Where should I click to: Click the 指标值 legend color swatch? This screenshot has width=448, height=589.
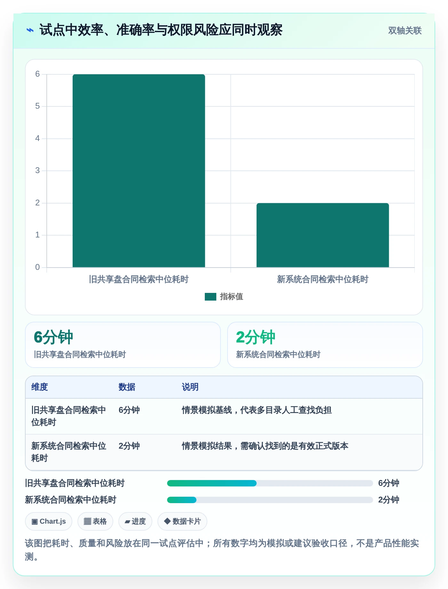pyautogui.click(x=211, y=297)
